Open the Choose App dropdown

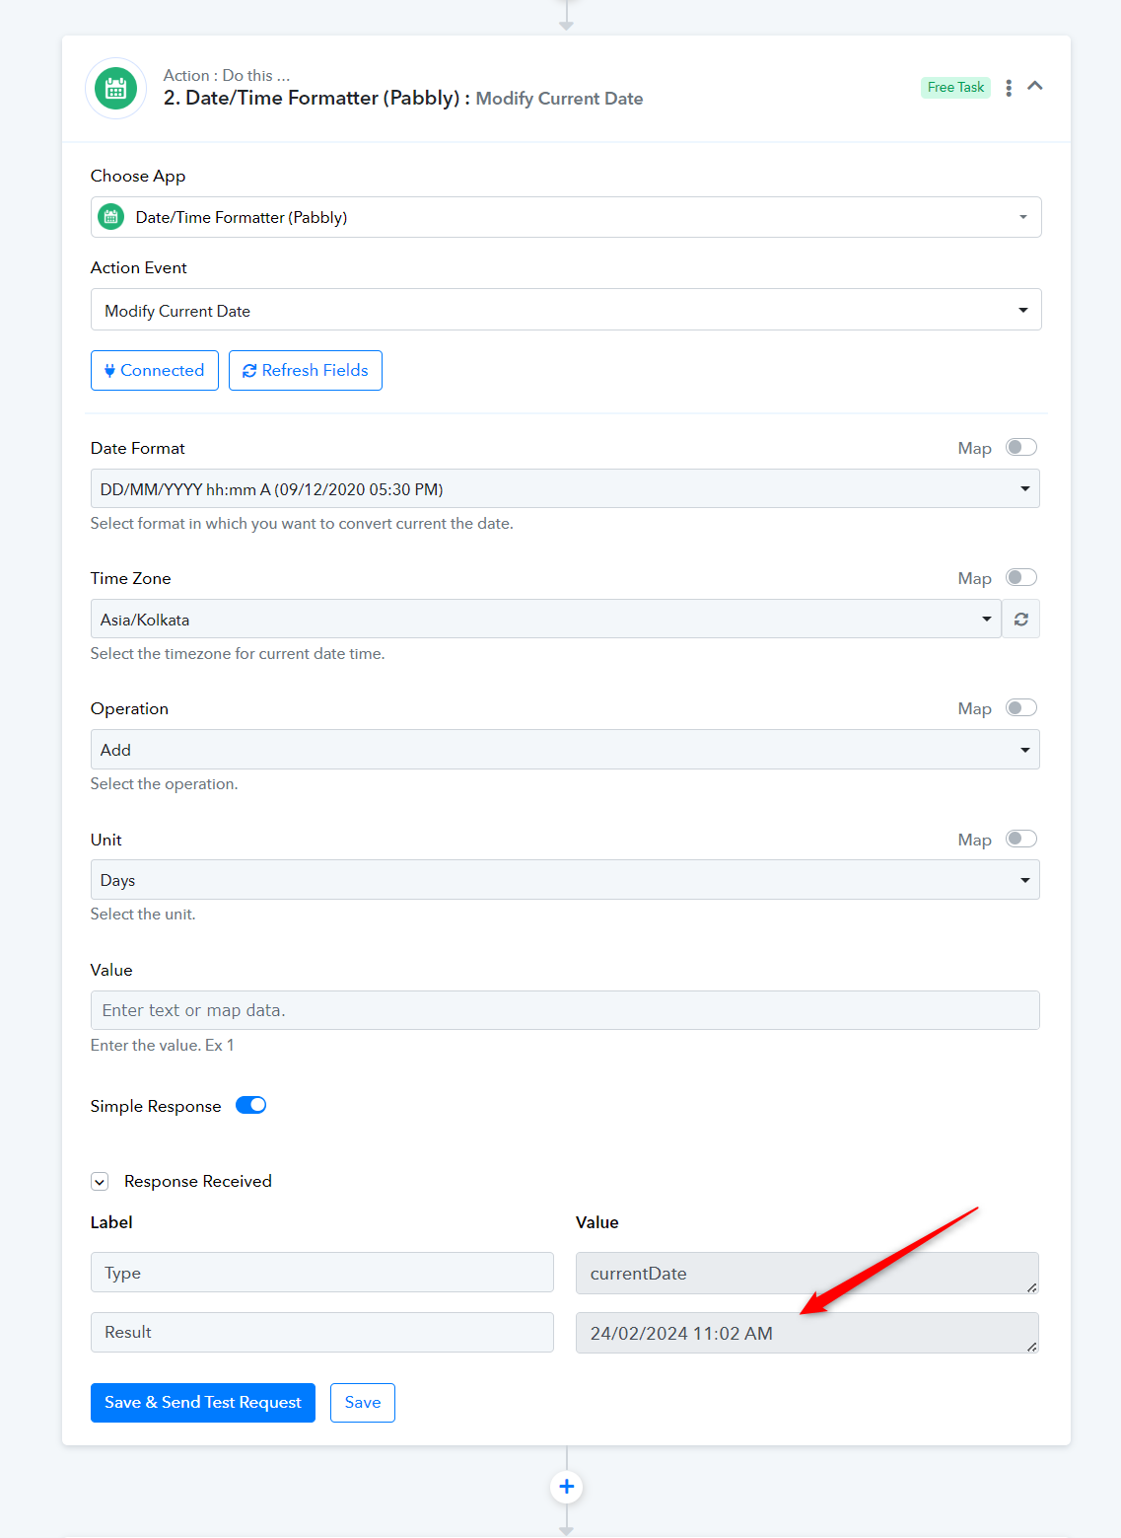click(x=566, y=217)
